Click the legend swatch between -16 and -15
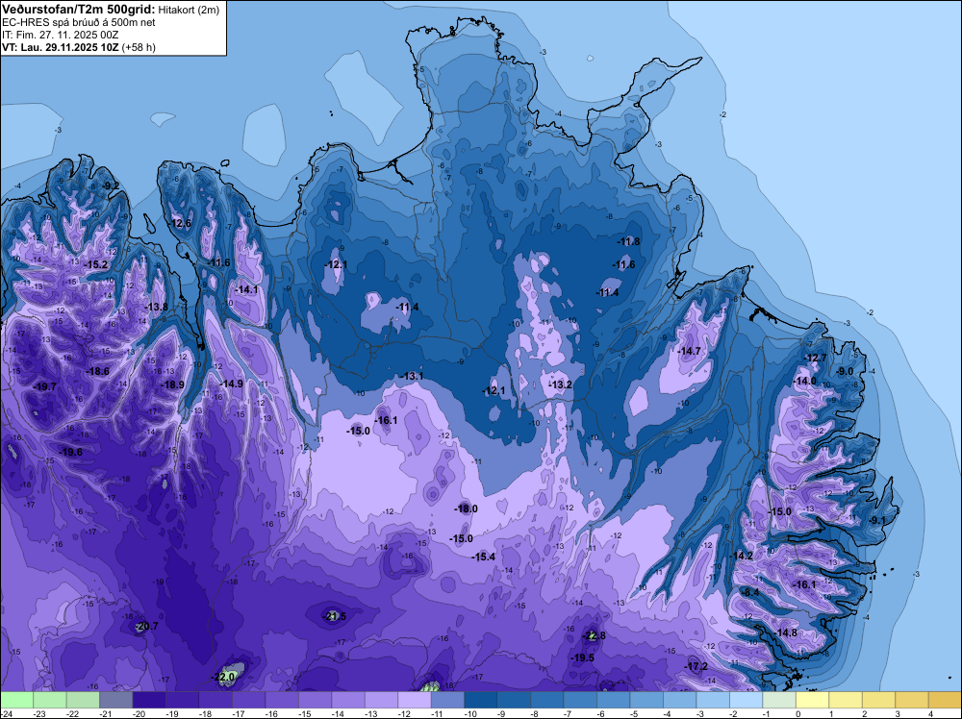Screen dimensions: 962x719 coord(282,700)
